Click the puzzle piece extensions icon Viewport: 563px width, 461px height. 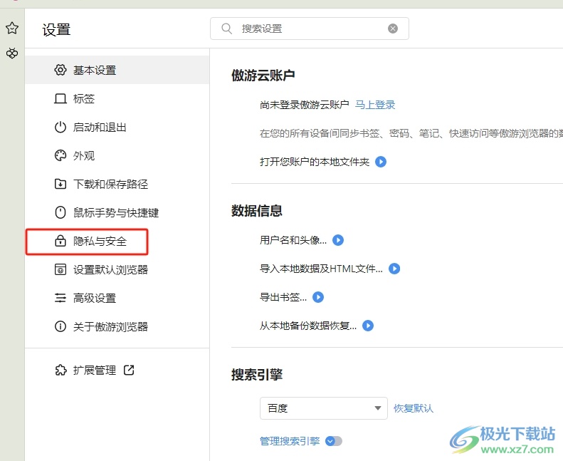[x=60, y=370]
